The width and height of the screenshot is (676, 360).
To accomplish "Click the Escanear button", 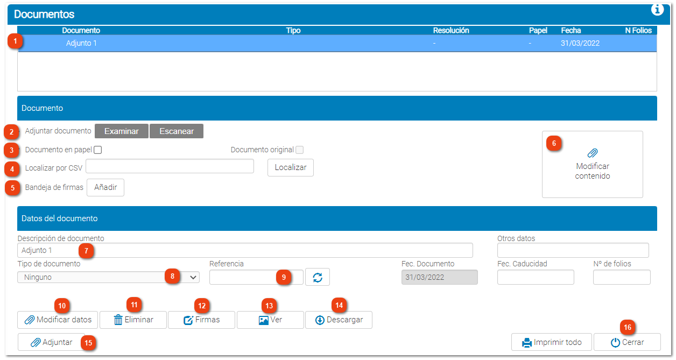I will tap(177, 131).
